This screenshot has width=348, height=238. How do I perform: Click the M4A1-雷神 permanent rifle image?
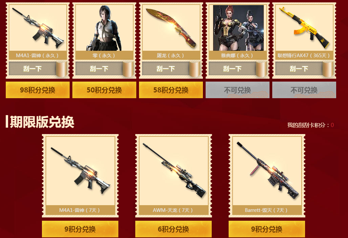[38, 28]
